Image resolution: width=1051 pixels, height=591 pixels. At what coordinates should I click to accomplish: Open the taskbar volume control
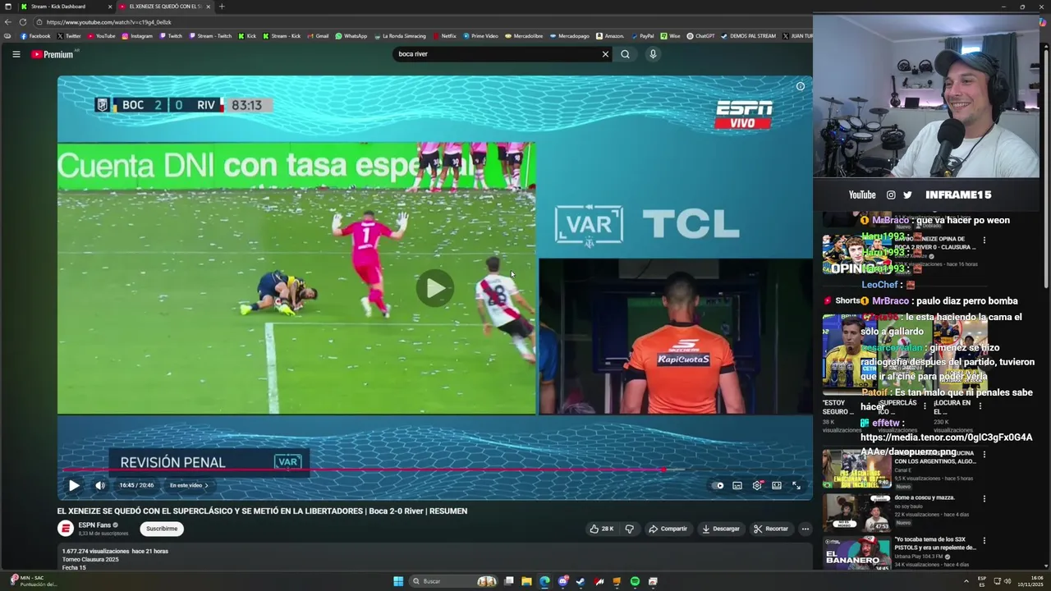1009,581
